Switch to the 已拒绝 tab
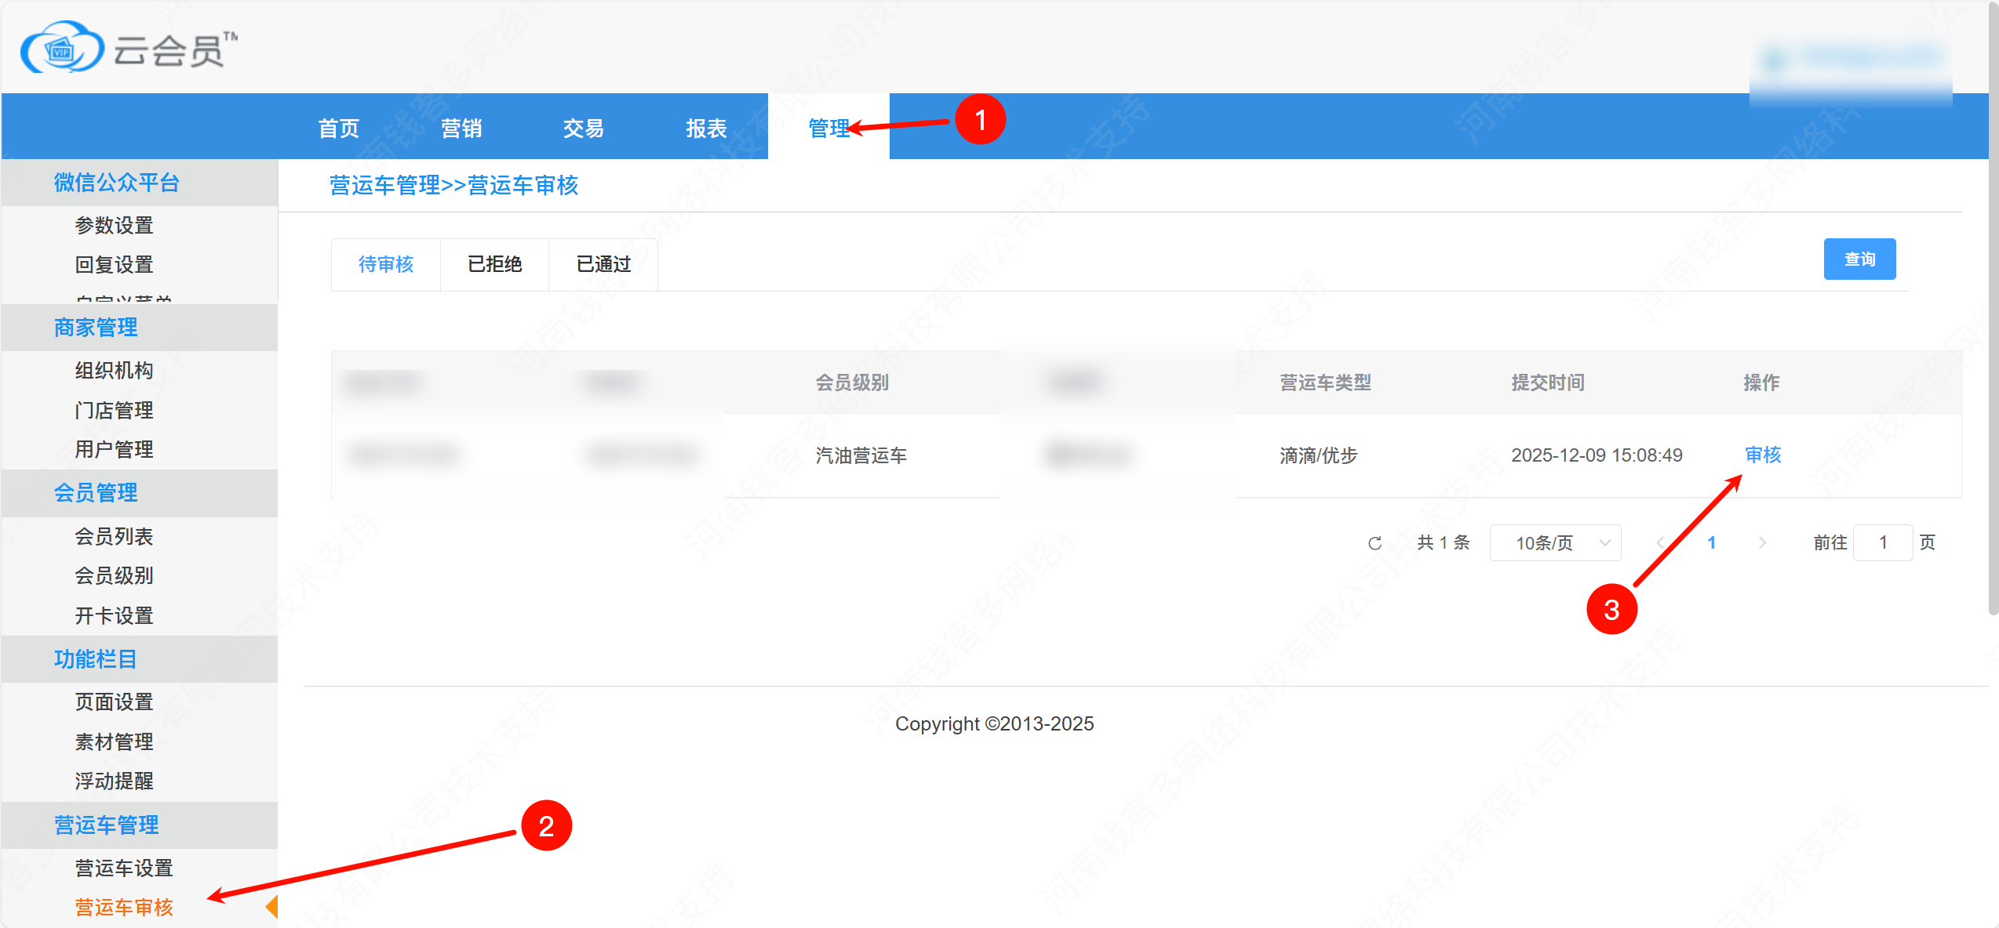This screenshot has width=1999, height=928. [494, 265]
